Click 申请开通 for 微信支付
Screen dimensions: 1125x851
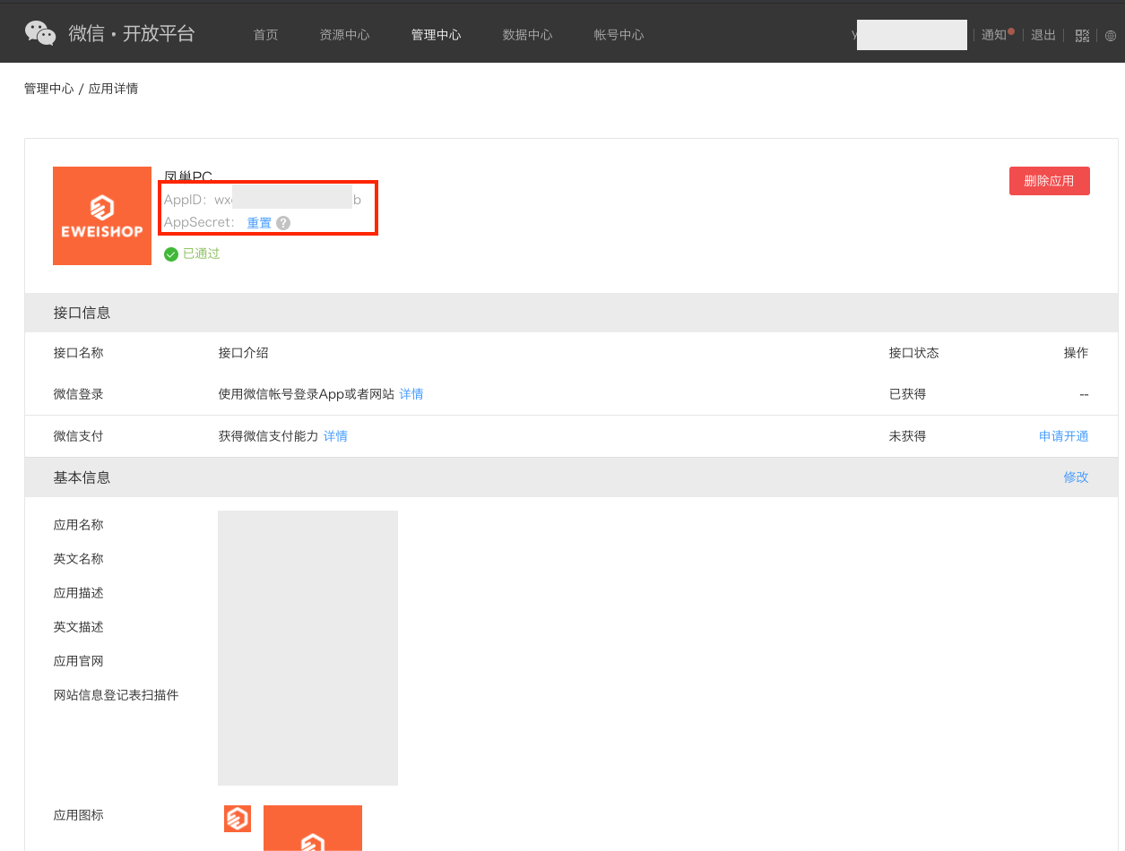pos(1064,436)
